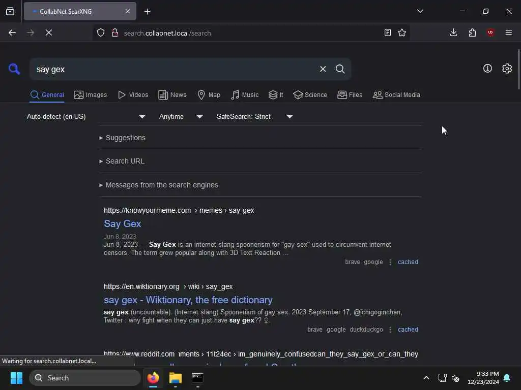Image resolution: width=521 pixels, height=390 pixels.
Task: Submit search with magnifier button
Action: (340, 69)
